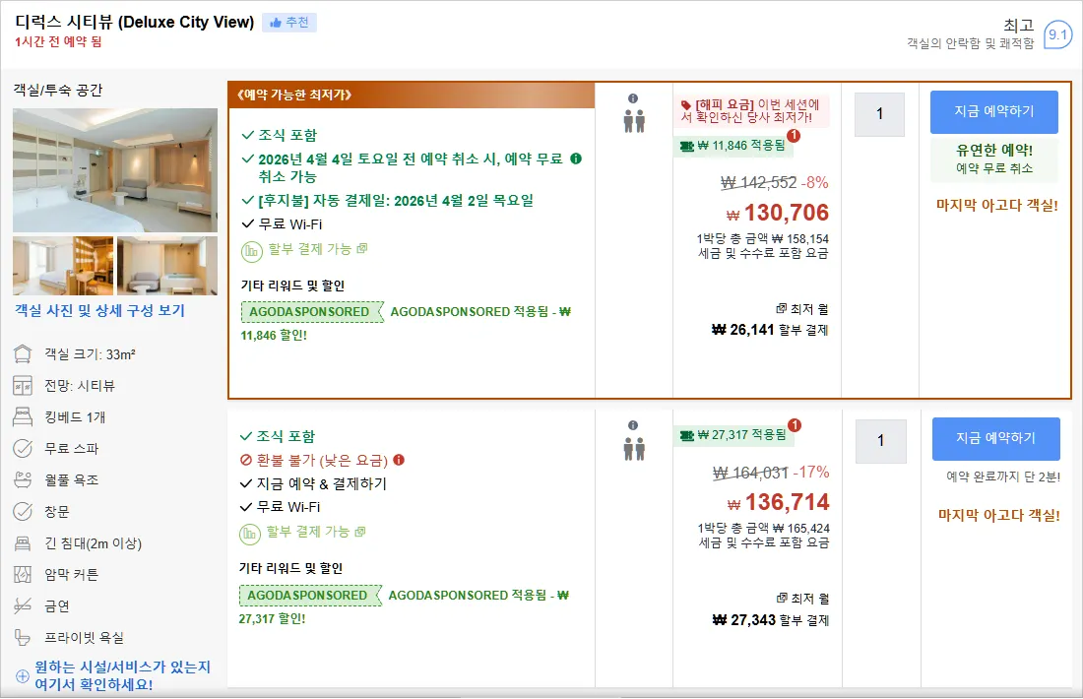The image size is (1083, 699).
Task: Click the red info icon beside 환불 불가
Action: tap(399, 460)
